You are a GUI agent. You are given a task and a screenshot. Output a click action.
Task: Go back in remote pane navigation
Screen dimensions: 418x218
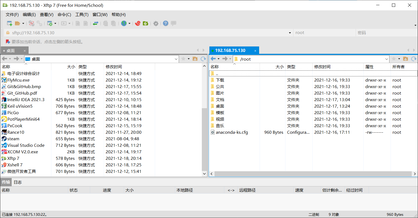(213, 59)
